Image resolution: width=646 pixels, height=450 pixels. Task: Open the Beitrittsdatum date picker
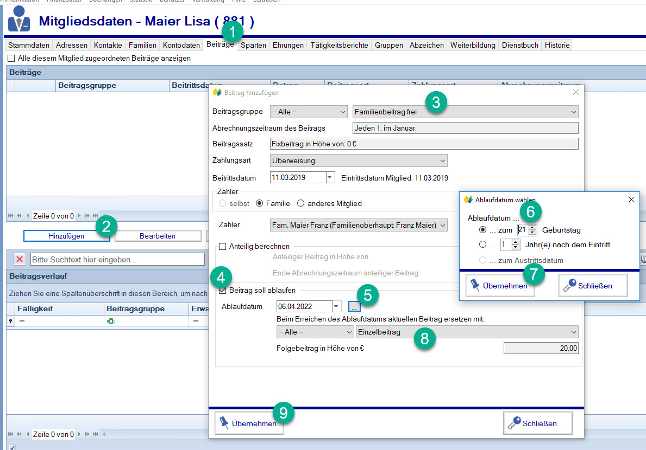pos(330,178)
